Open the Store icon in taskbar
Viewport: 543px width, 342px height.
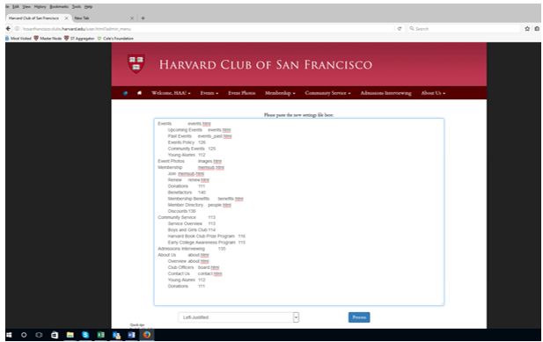coord(55,335)
